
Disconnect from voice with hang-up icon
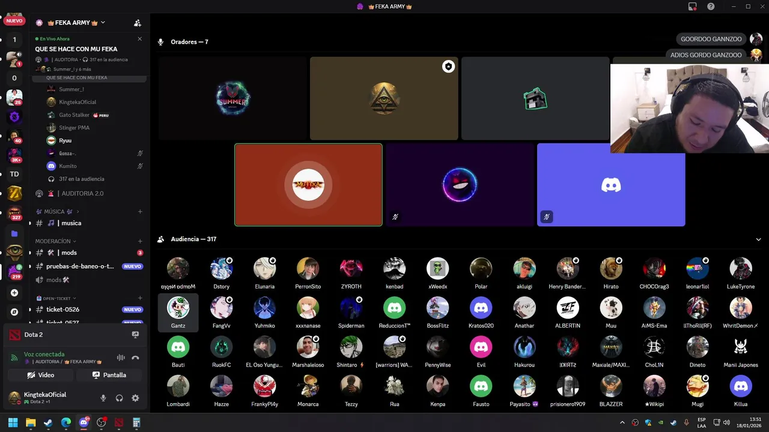(x=135, y=358)
